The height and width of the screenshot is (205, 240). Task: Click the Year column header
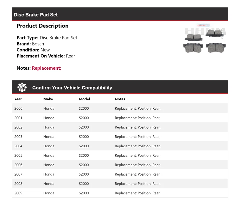18,99
